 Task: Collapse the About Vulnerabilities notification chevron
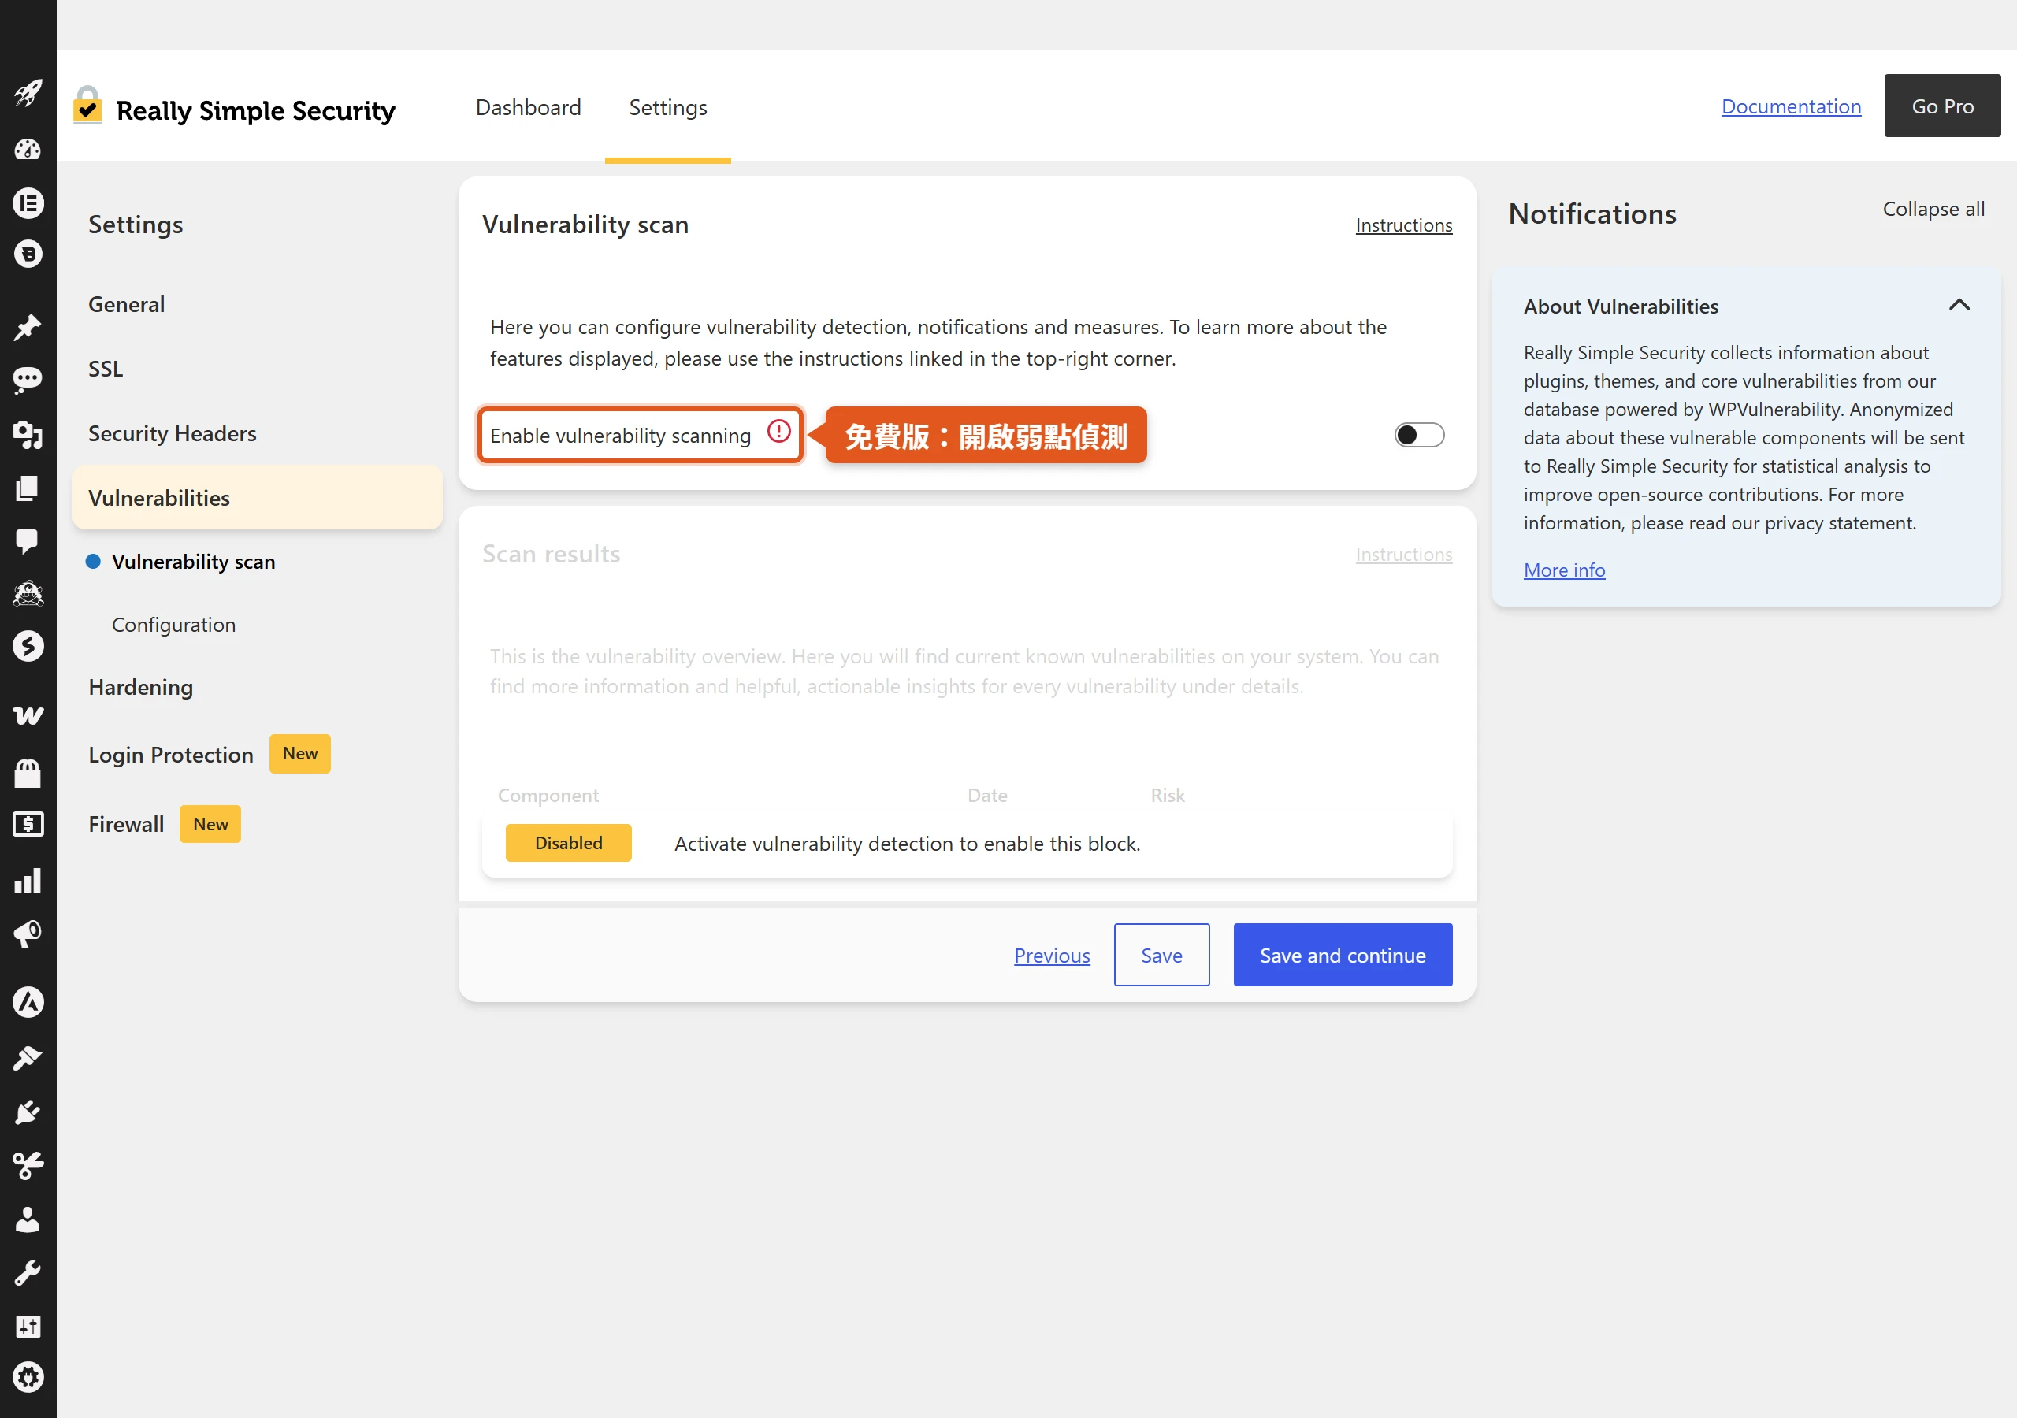coord(1959,305)
